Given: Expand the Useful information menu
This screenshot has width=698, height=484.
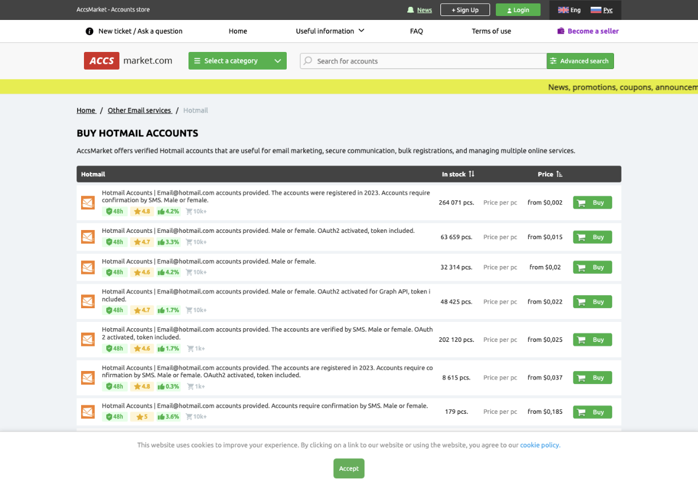Looking at the screenshot, I should [x=330, y=31].
